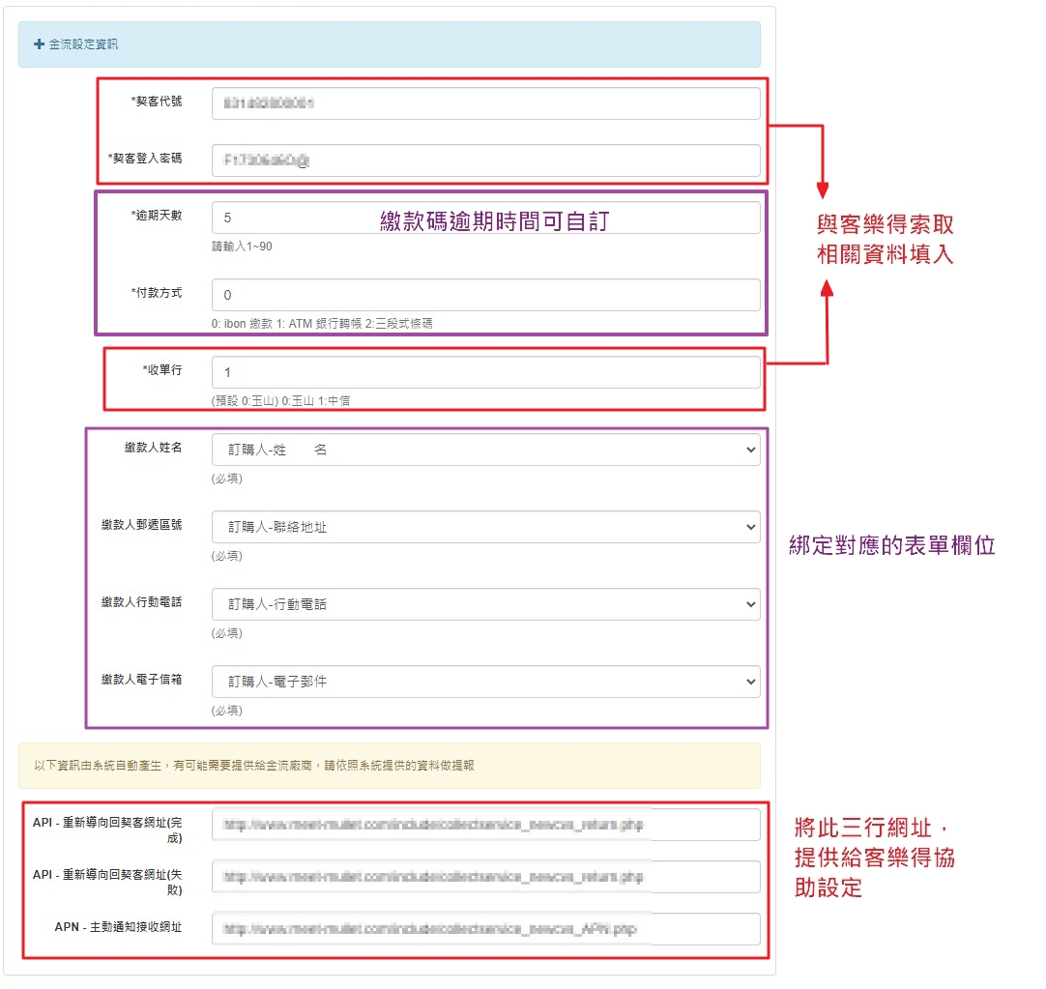This screenshot has height=989, width=1046.
Task: Click the 付款方式 input field
Action: click(x=485, y=295)
